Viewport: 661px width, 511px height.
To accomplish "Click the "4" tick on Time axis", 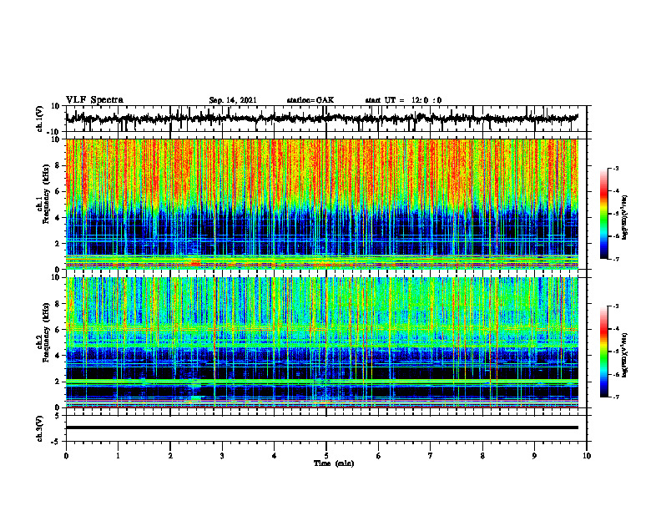I will [275, 456].
